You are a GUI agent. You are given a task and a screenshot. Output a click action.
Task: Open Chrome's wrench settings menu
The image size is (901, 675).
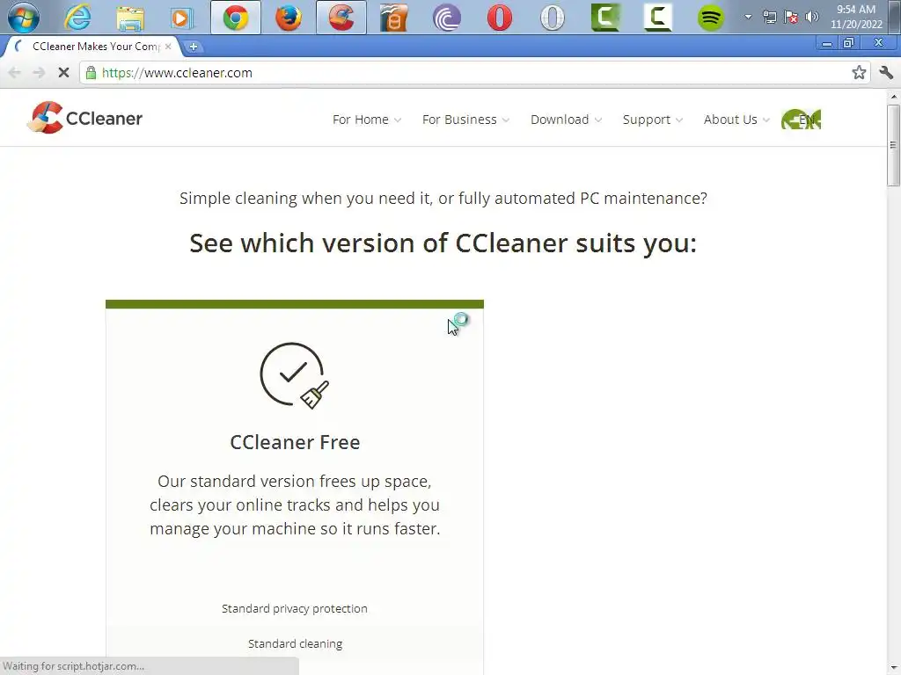pos(885,72)
